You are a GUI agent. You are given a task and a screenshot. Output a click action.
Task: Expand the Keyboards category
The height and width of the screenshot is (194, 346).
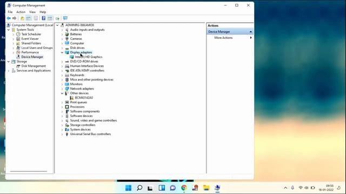pyautogui.click(x=62, y=75)
